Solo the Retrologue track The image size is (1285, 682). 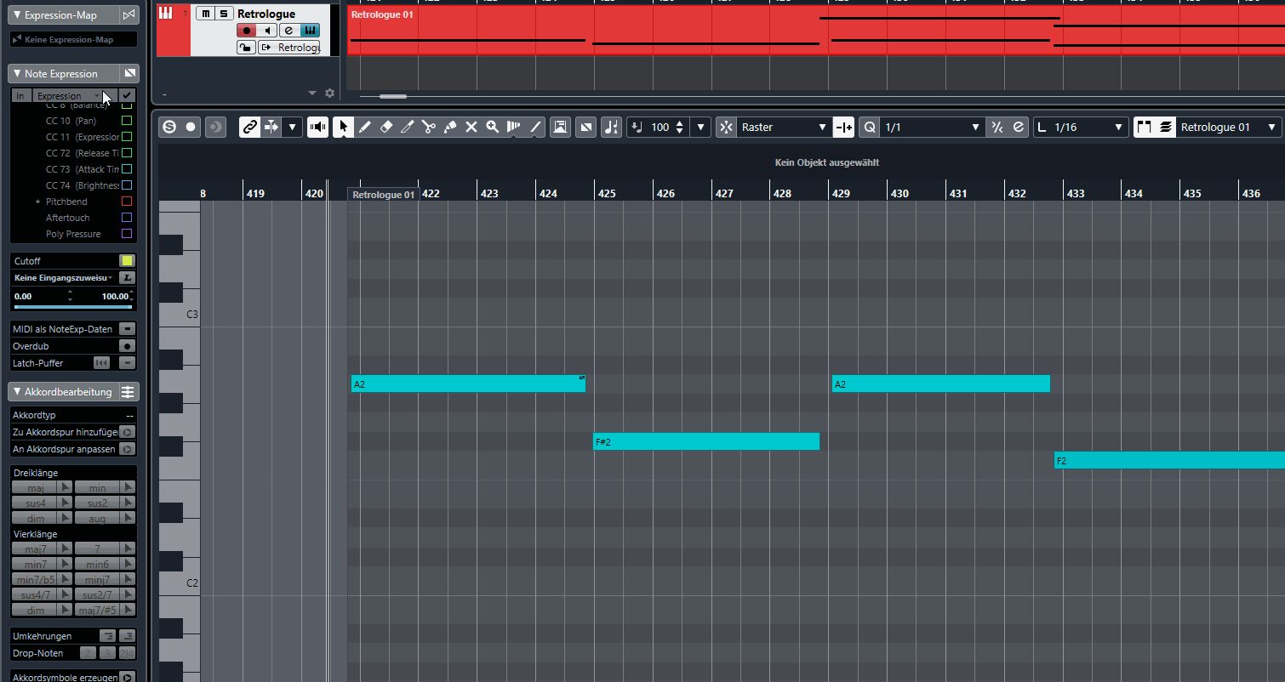[x=223, y=13]
